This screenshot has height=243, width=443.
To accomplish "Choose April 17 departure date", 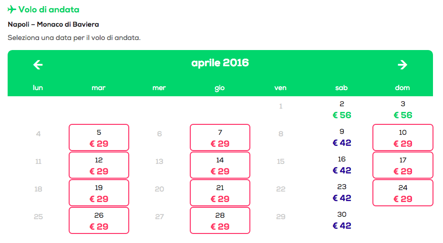I will [402, 165].
